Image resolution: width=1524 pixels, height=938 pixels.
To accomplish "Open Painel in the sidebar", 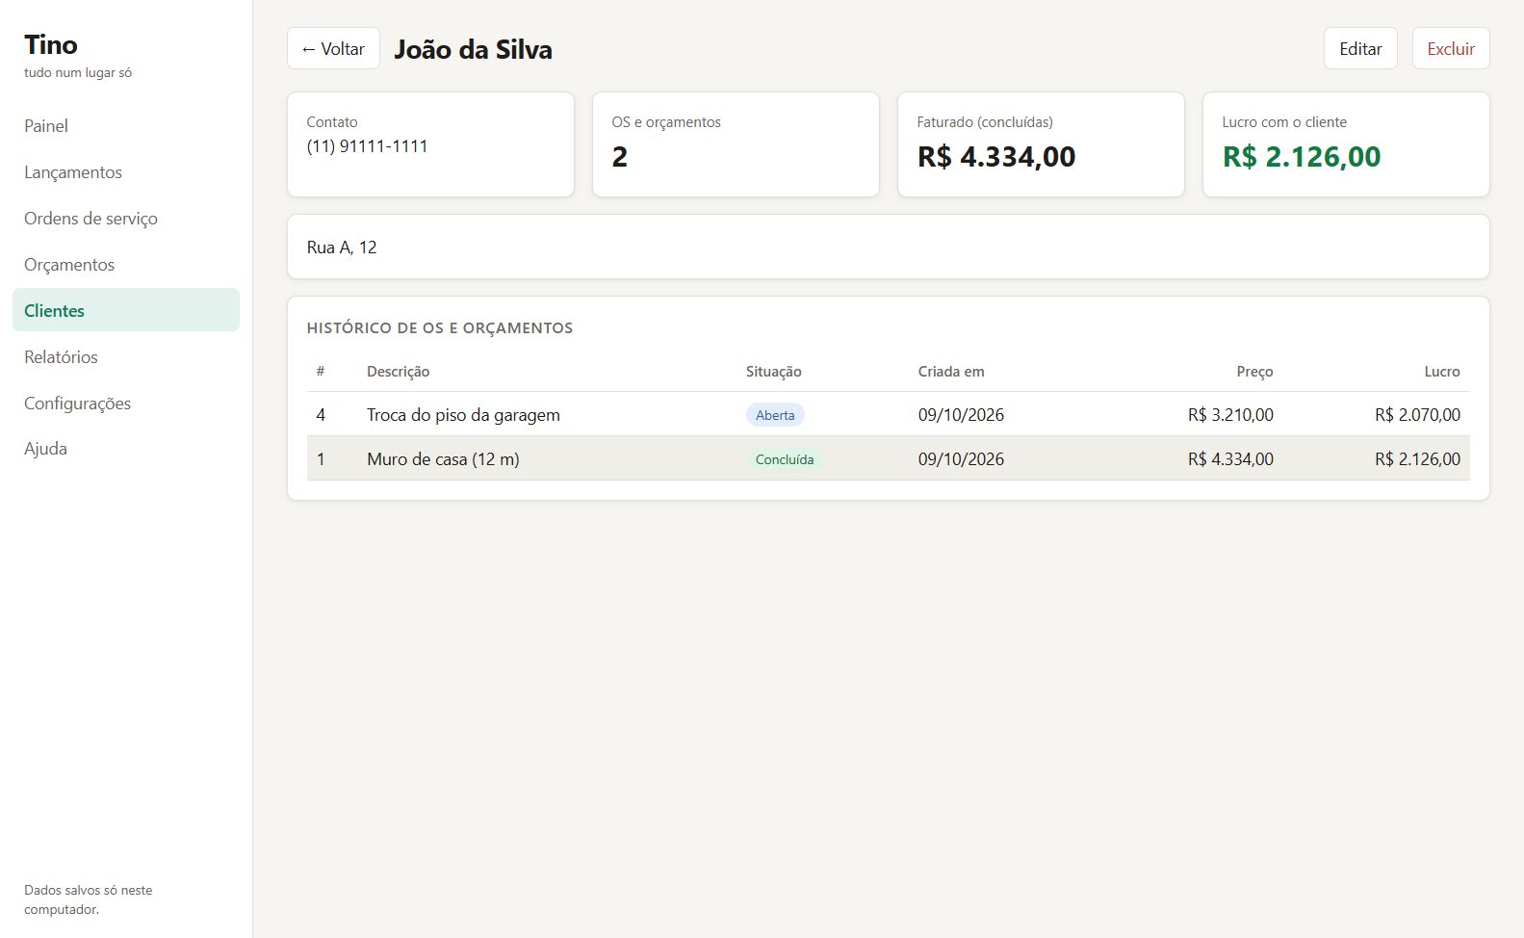I will [126, 126].
